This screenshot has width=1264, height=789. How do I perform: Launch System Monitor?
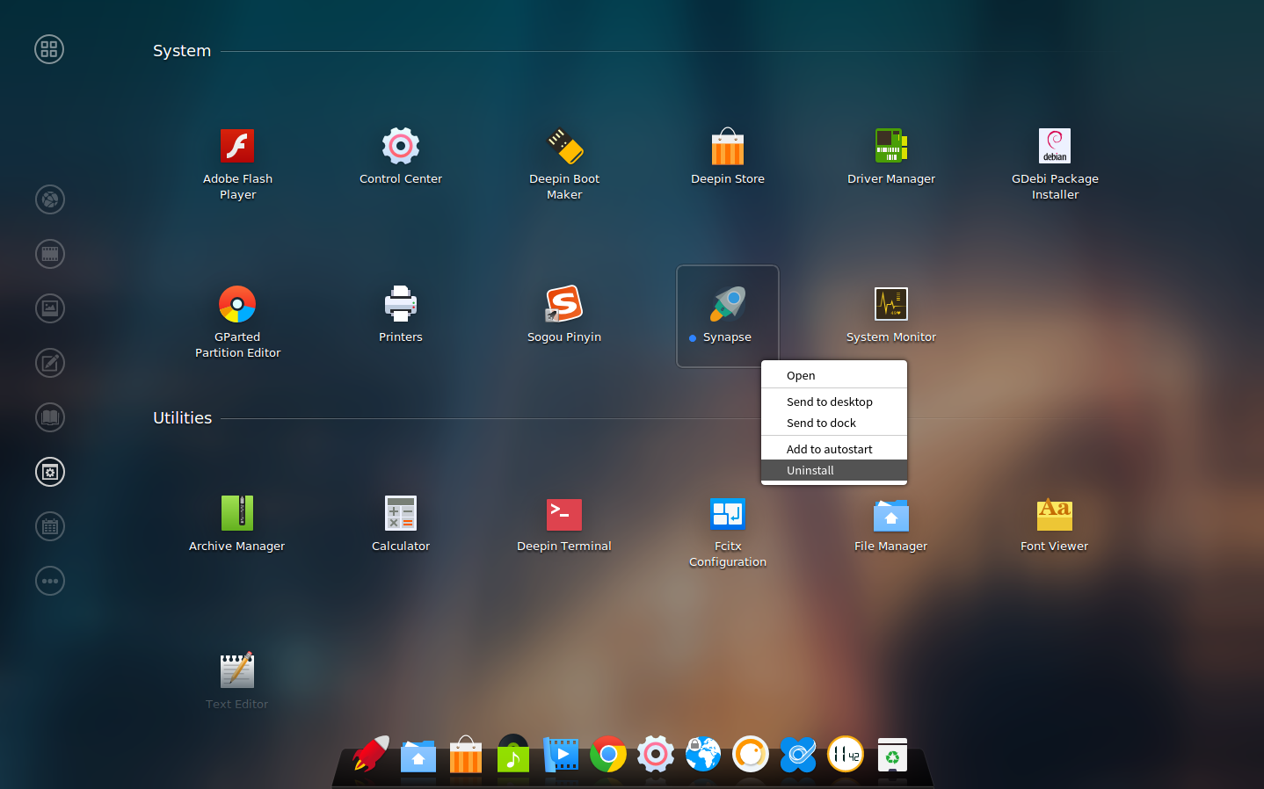pyautogui.click(x=891, y=304)
